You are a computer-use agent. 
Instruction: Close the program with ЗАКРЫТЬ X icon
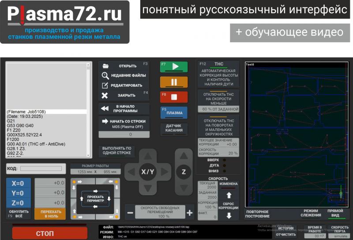coord(105,95)
